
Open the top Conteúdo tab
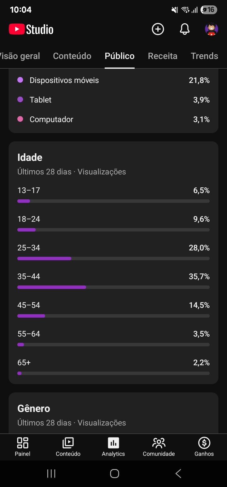click(x=72, y=56)
